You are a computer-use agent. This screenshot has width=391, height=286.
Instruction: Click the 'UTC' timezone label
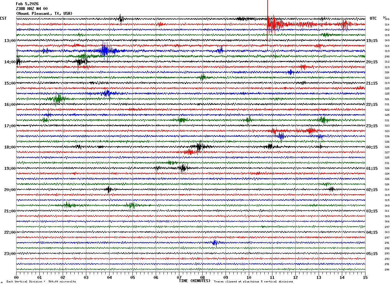[x=373, y=18]
